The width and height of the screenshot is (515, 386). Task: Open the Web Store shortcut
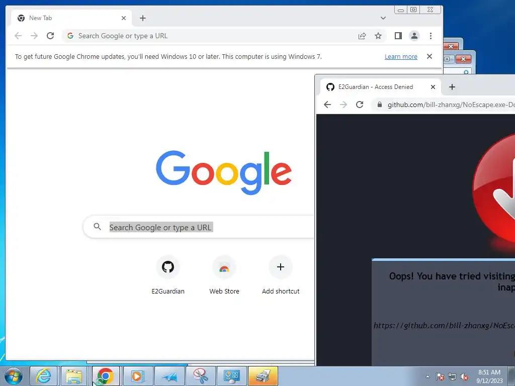point(224,275)
